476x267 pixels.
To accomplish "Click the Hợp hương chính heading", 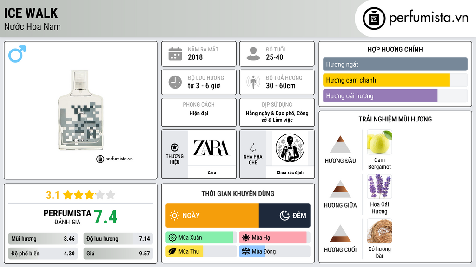I will (395, 49).
